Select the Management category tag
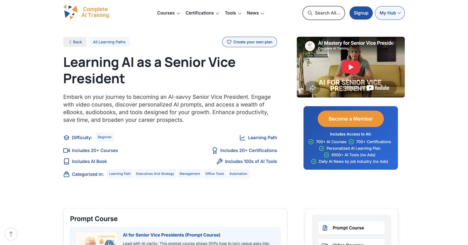 click(x=190, y=174)
